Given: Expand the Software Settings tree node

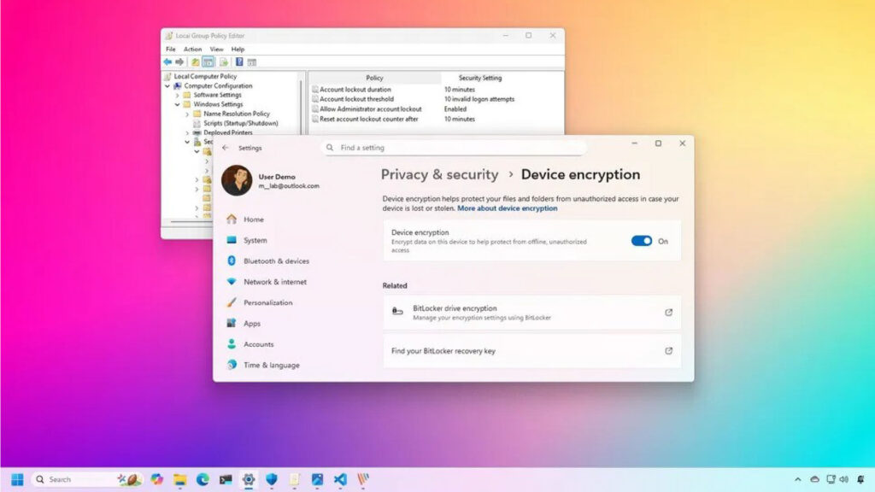Looking at the screenshot, I should pyautogui.click(x=178, y=96).
